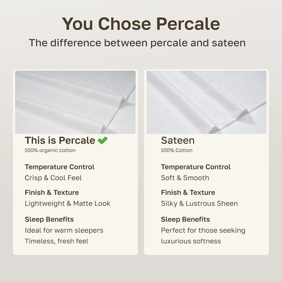
Task: Click the subtitle about percale and sateen
Action: tap(137, 43)
